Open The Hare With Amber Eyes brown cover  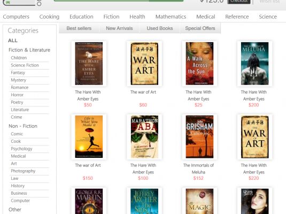tap(89, 64)
